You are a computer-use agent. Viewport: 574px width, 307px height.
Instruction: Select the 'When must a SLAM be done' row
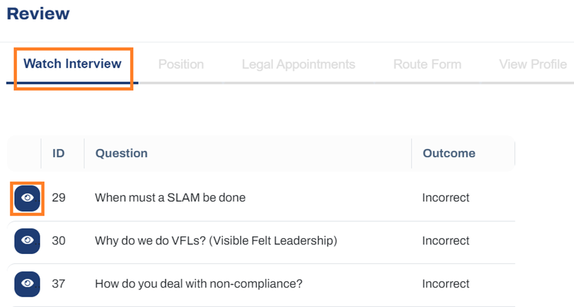[x=261, y=198]
